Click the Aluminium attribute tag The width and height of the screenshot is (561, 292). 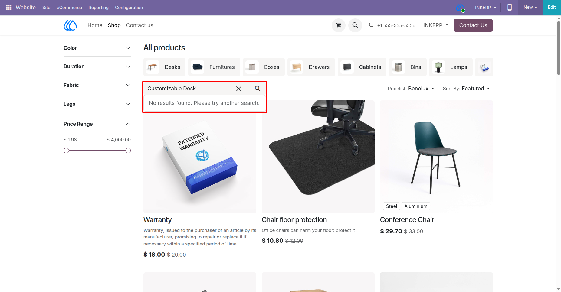point(416,206)
